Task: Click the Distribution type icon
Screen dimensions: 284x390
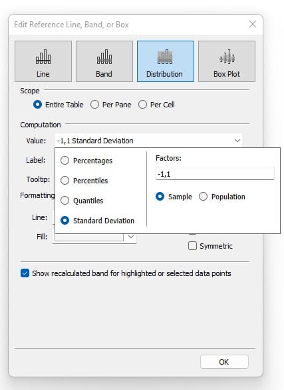Action: click(166, 61)
